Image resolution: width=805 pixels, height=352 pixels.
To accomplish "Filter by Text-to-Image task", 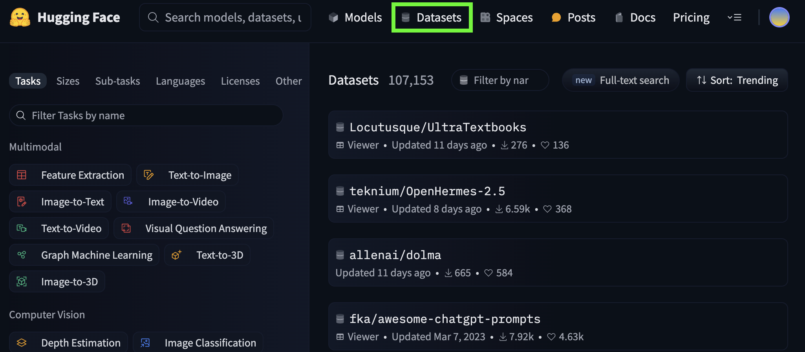I will [x=187, y=175].
